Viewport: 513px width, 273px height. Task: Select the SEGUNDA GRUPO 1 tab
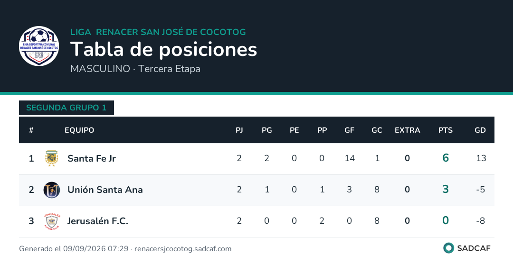tap(66, 108)
